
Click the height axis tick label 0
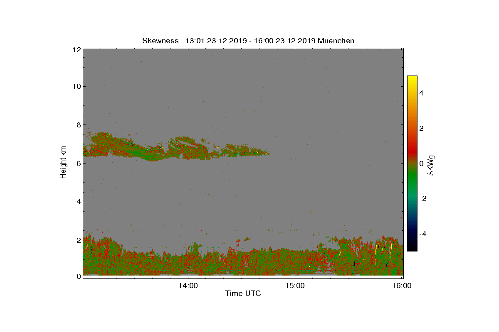[78, 276]
